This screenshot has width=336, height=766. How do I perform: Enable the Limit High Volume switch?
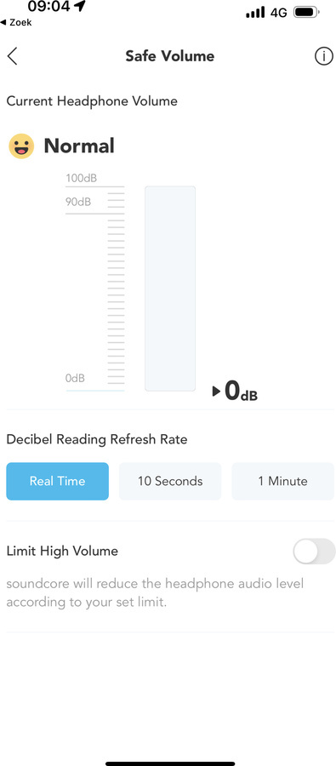[x=314, y=551]
